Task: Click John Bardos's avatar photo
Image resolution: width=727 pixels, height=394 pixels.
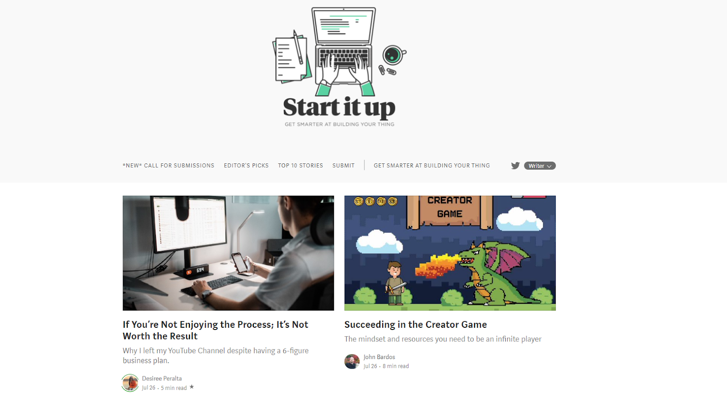Action: point(352,361)
